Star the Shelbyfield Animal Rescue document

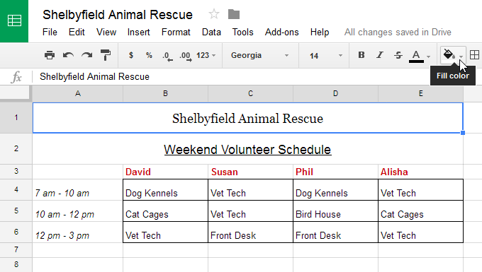(214, 14)
